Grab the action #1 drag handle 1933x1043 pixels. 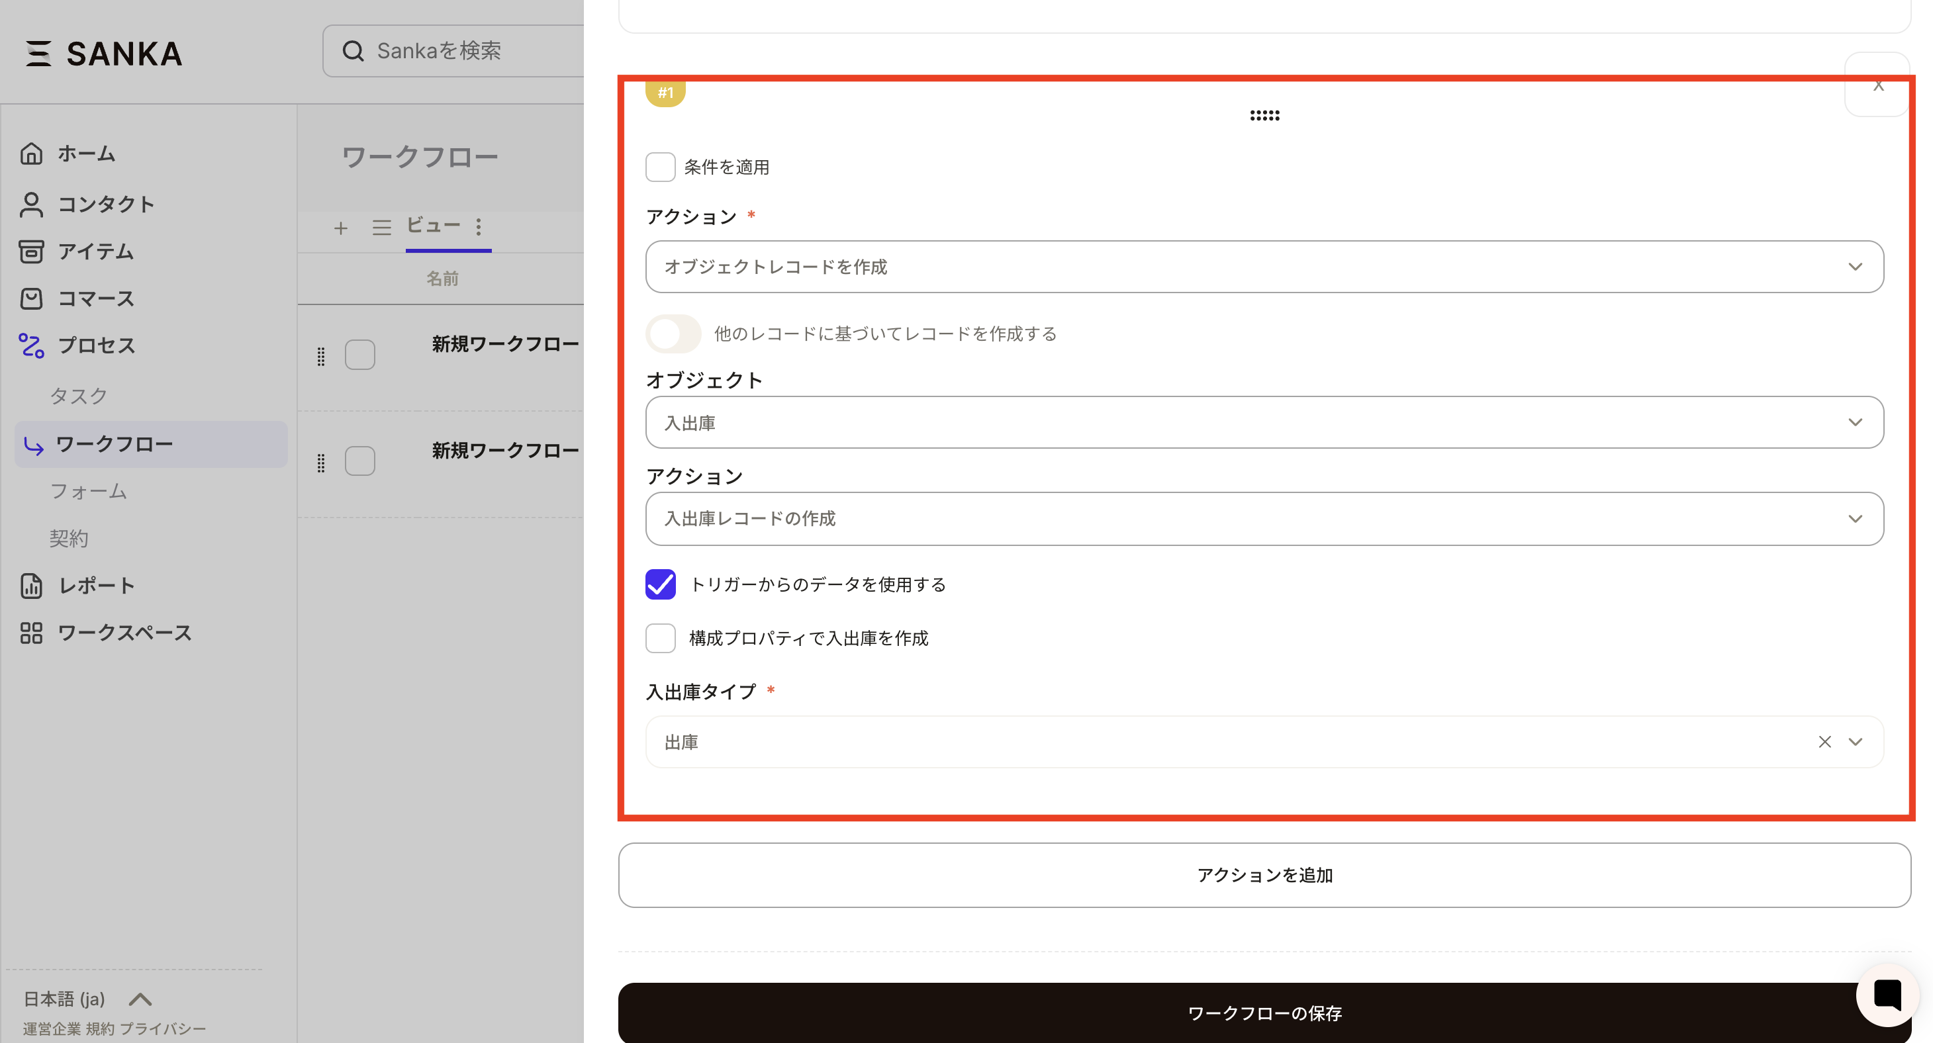pos(1264,116)
